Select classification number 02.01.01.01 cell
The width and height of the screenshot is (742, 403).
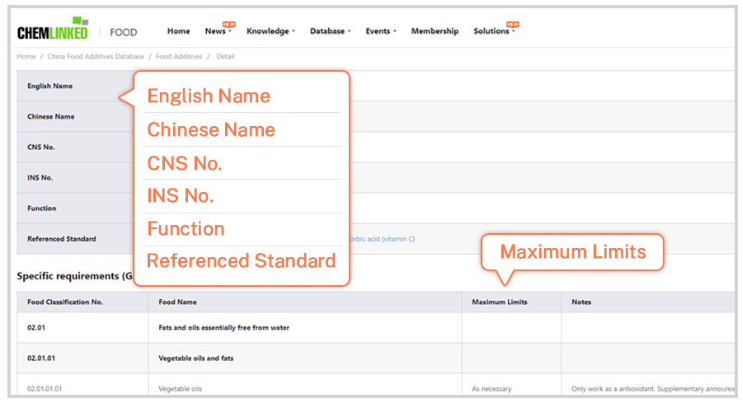pyautogui.click(x=45, y=389)
